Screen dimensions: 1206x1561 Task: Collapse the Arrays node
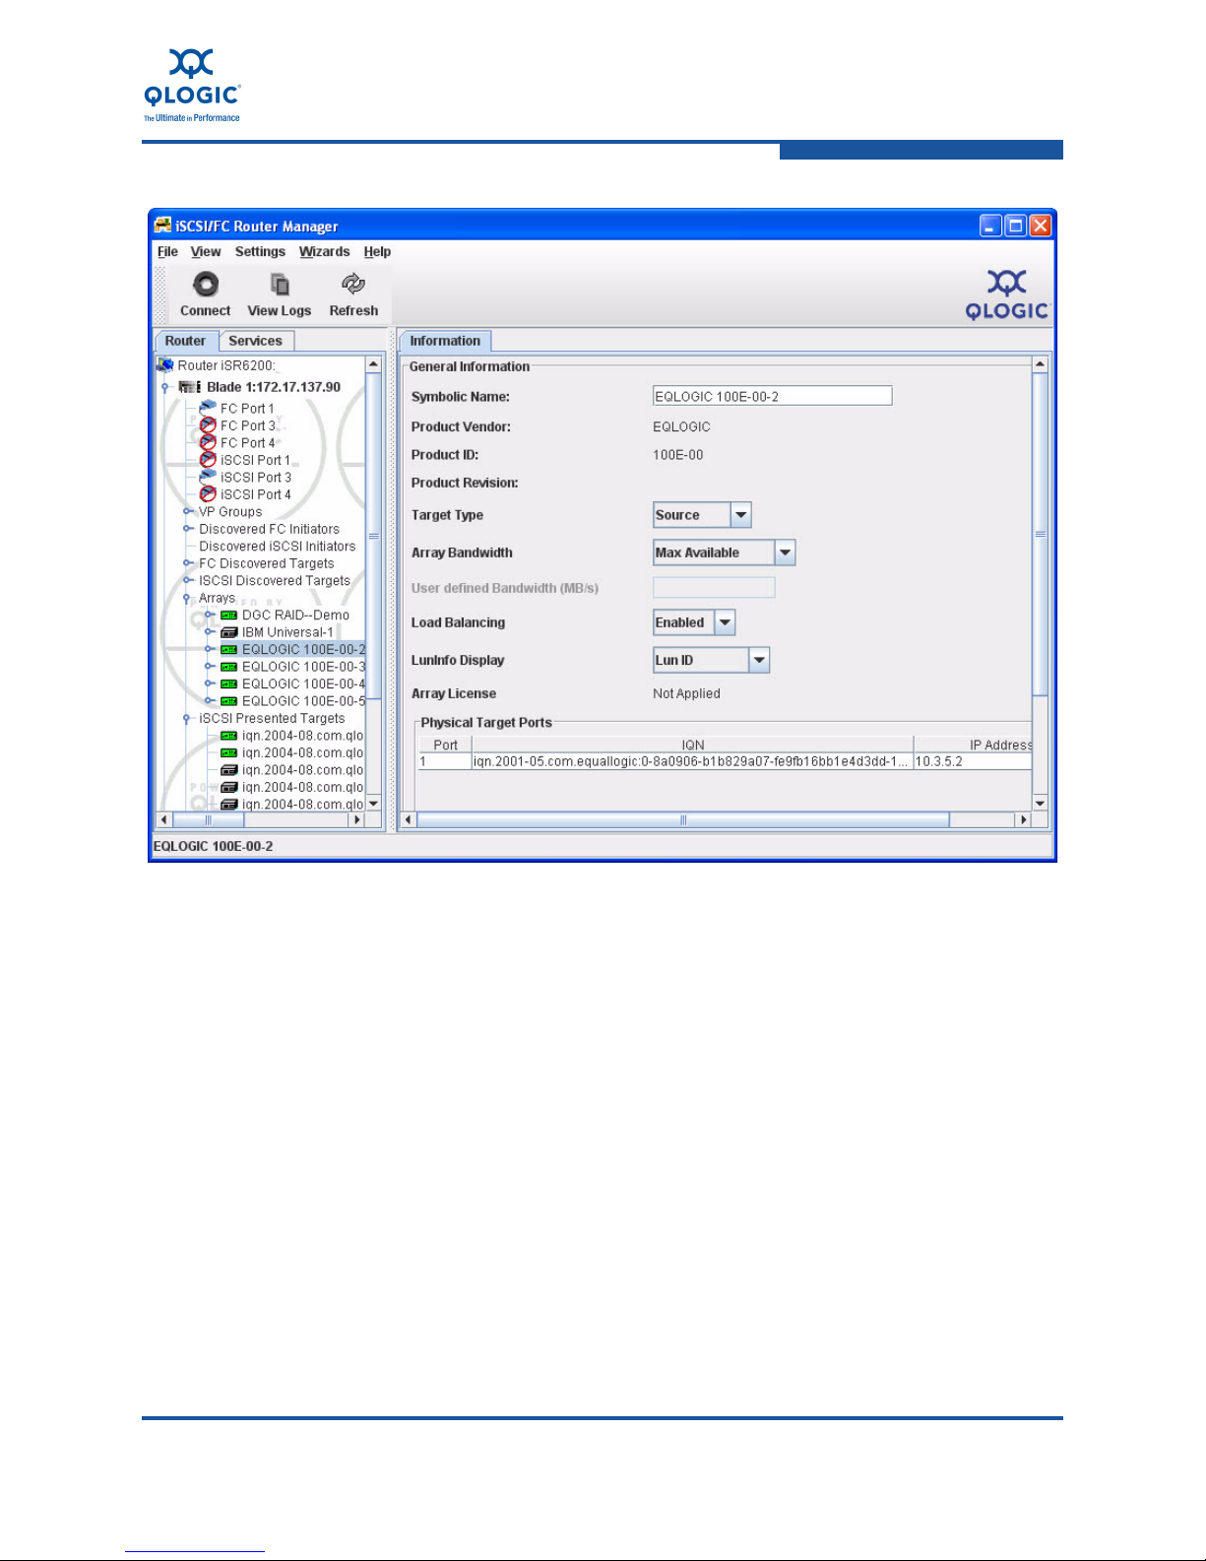coord(187,598)
